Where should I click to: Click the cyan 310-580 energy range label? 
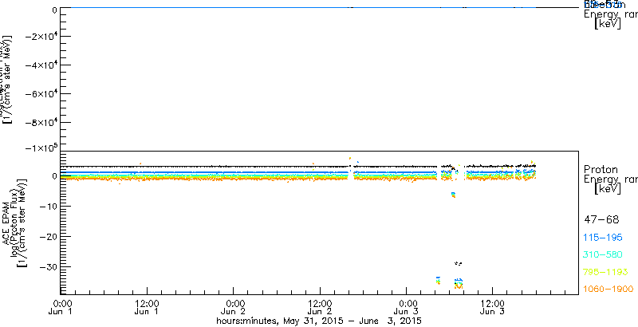pyautogui.click(x=603, y=255)
